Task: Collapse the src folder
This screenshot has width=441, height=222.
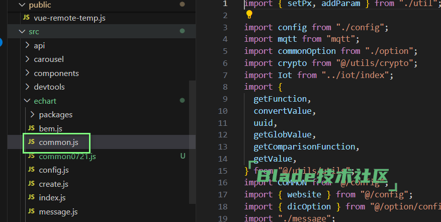Action: point(22,32)
